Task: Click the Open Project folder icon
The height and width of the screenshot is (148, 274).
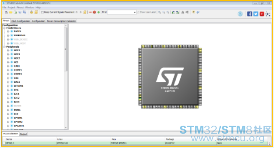Action: click(x=11, y=12)
